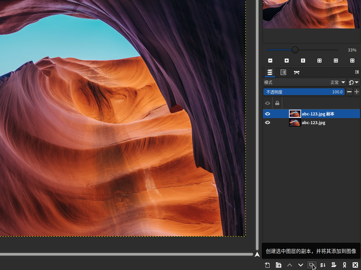Click the lock column header icon

pyautogui.click(x=277, y=103)
